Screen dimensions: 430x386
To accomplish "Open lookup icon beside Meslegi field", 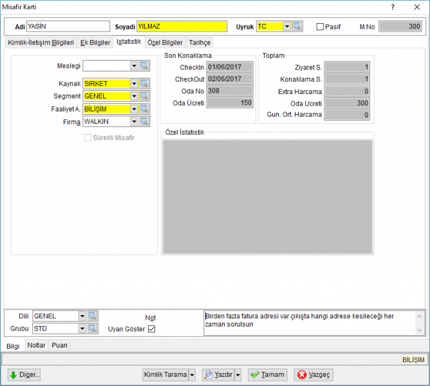I will [144, 66].
